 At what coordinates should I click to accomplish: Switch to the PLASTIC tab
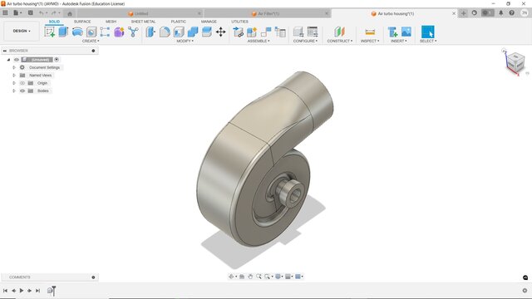coord(179,22)
